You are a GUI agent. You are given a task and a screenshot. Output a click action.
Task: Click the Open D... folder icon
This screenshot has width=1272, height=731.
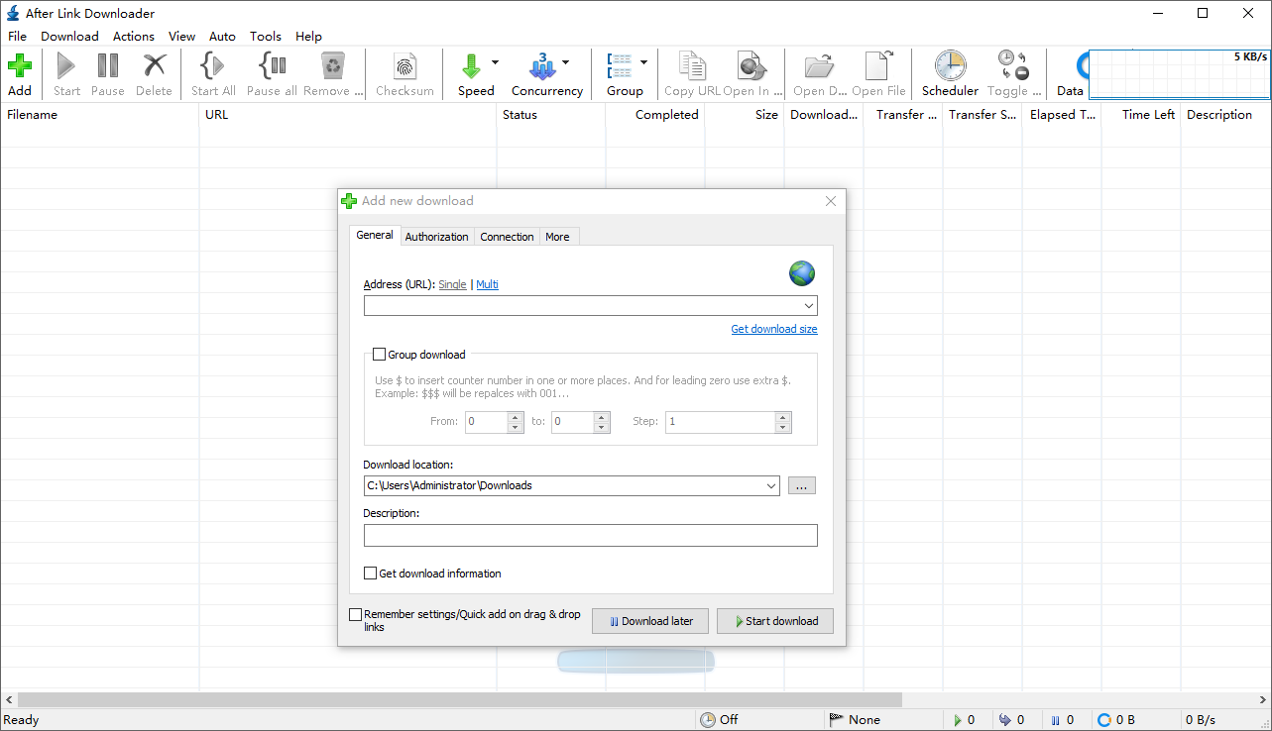coord(819,66)
